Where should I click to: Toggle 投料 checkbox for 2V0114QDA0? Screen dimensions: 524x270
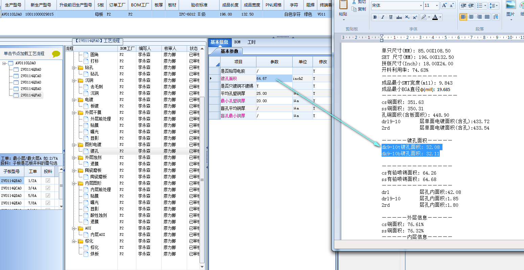(x=48, y=196)
